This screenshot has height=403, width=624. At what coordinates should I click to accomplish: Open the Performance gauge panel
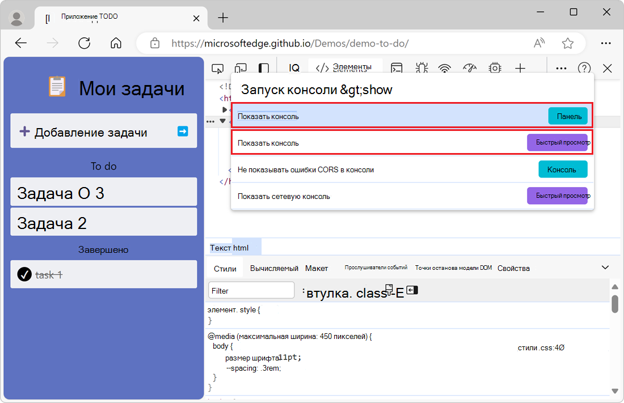(x=469, y=68)
